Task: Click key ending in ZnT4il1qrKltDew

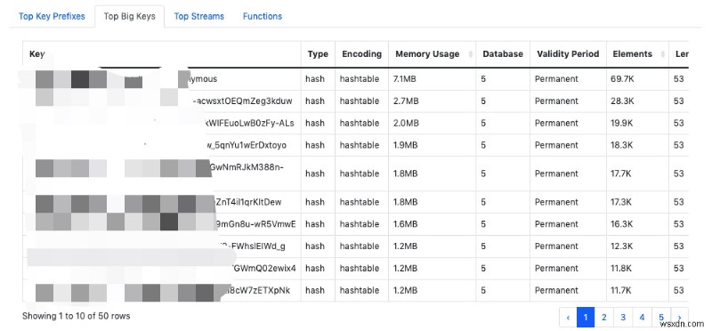Action: pyautogui.click(x=247, y=202)
